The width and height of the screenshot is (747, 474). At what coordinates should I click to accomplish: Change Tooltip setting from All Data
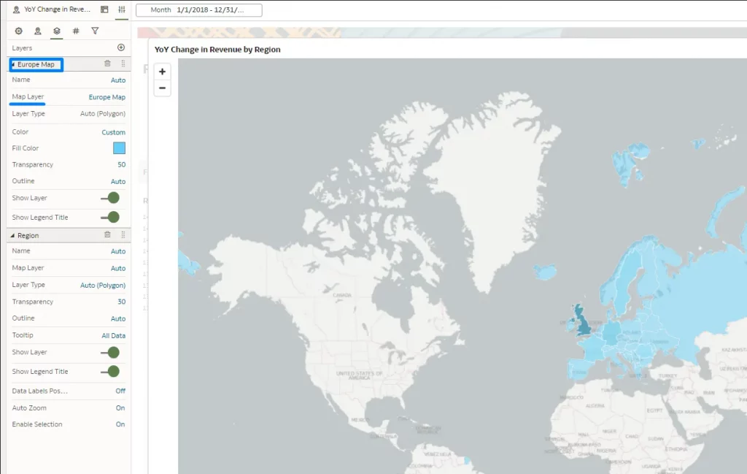(x=113, y=335)
